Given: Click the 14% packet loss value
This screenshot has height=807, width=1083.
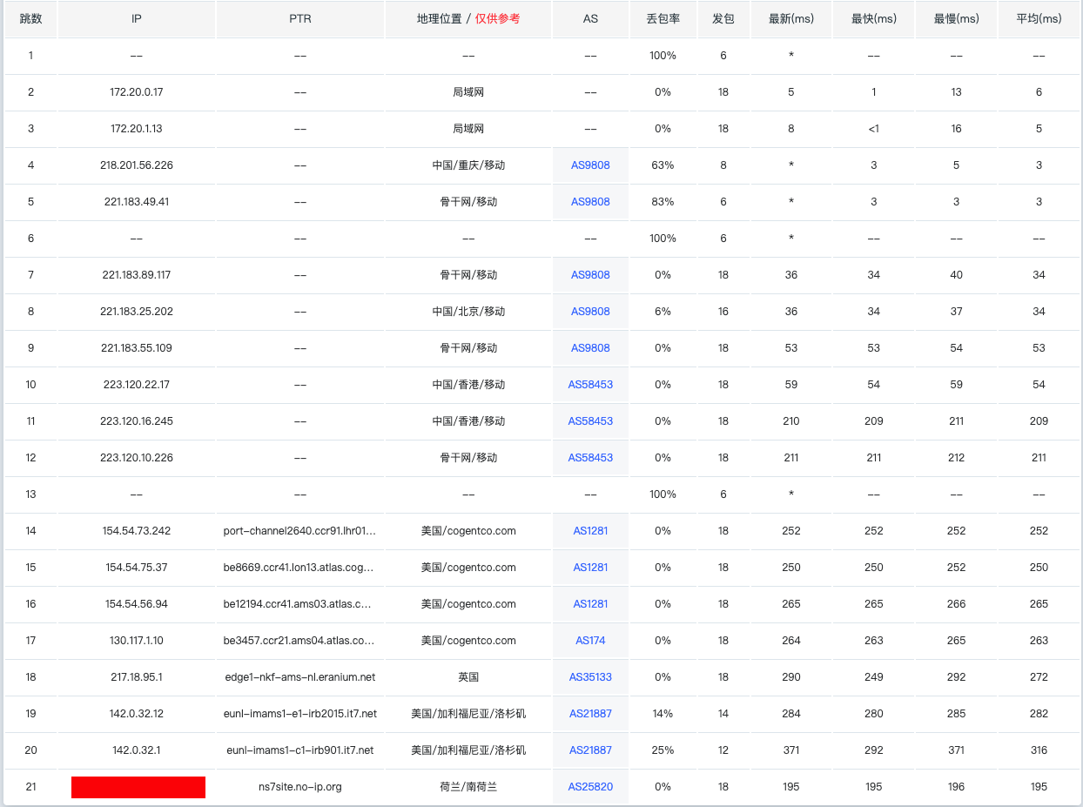Looking at the screenshot, I should (663, 714).
